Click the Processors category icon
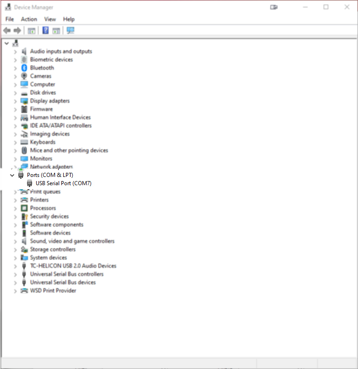This screenshot has width=358, height=369. point(24,208)
